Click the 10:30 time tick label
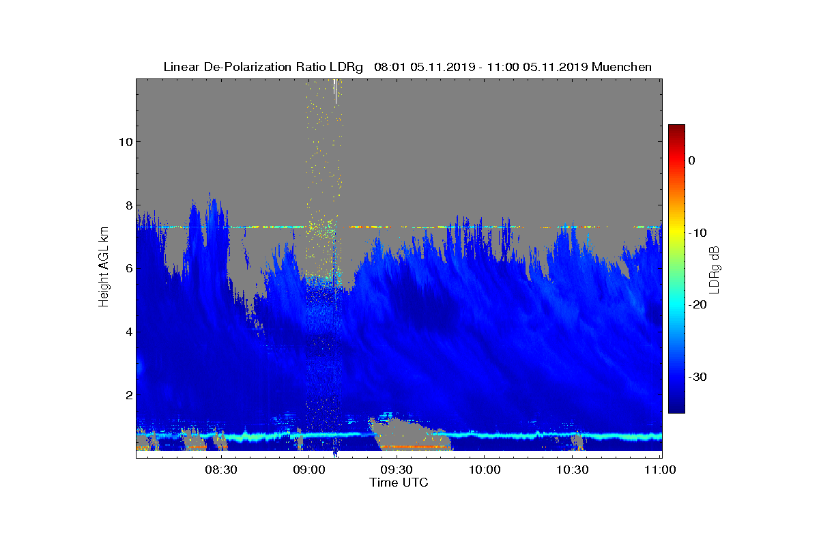 (x=572, y=470)
